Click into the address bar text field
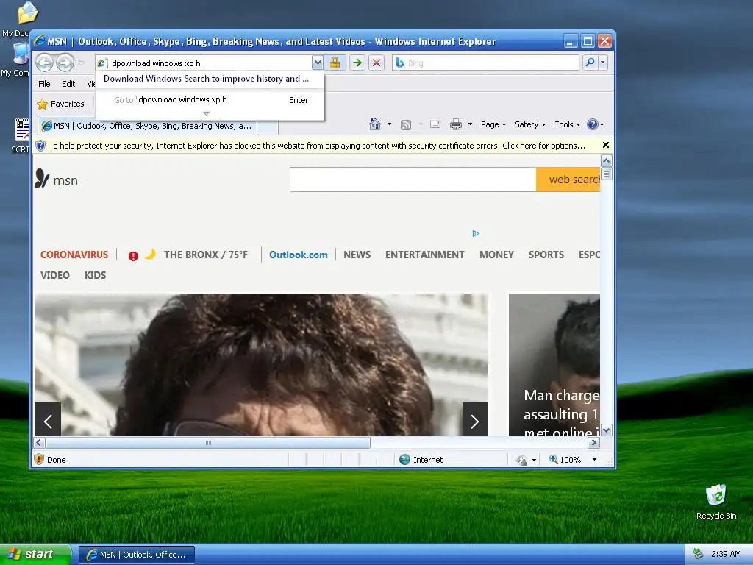This screenshot has height=565, width=753. (x=210, y=63)
